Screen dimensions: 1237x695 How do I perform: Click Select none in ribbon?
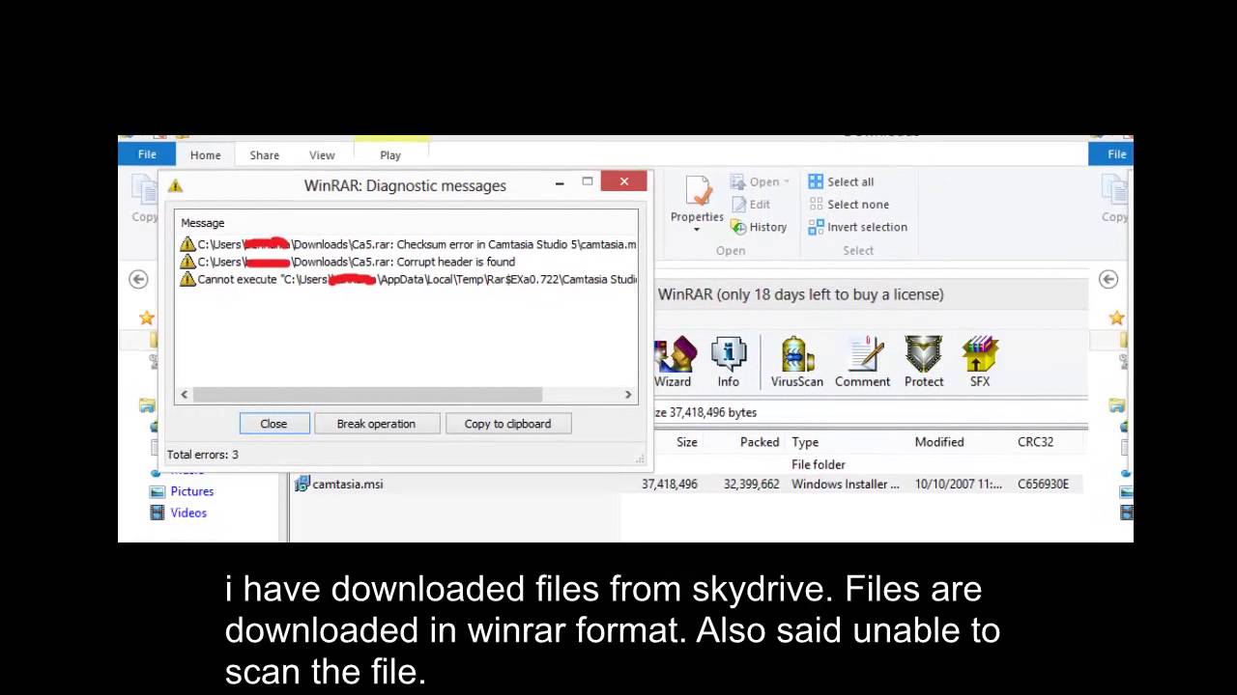pyautogui.click(x=849, y=205)
